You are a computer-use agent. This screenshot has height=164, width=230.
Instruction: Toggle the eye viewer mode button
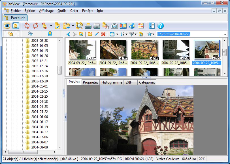pyautogui.click(x=7, y=26)
